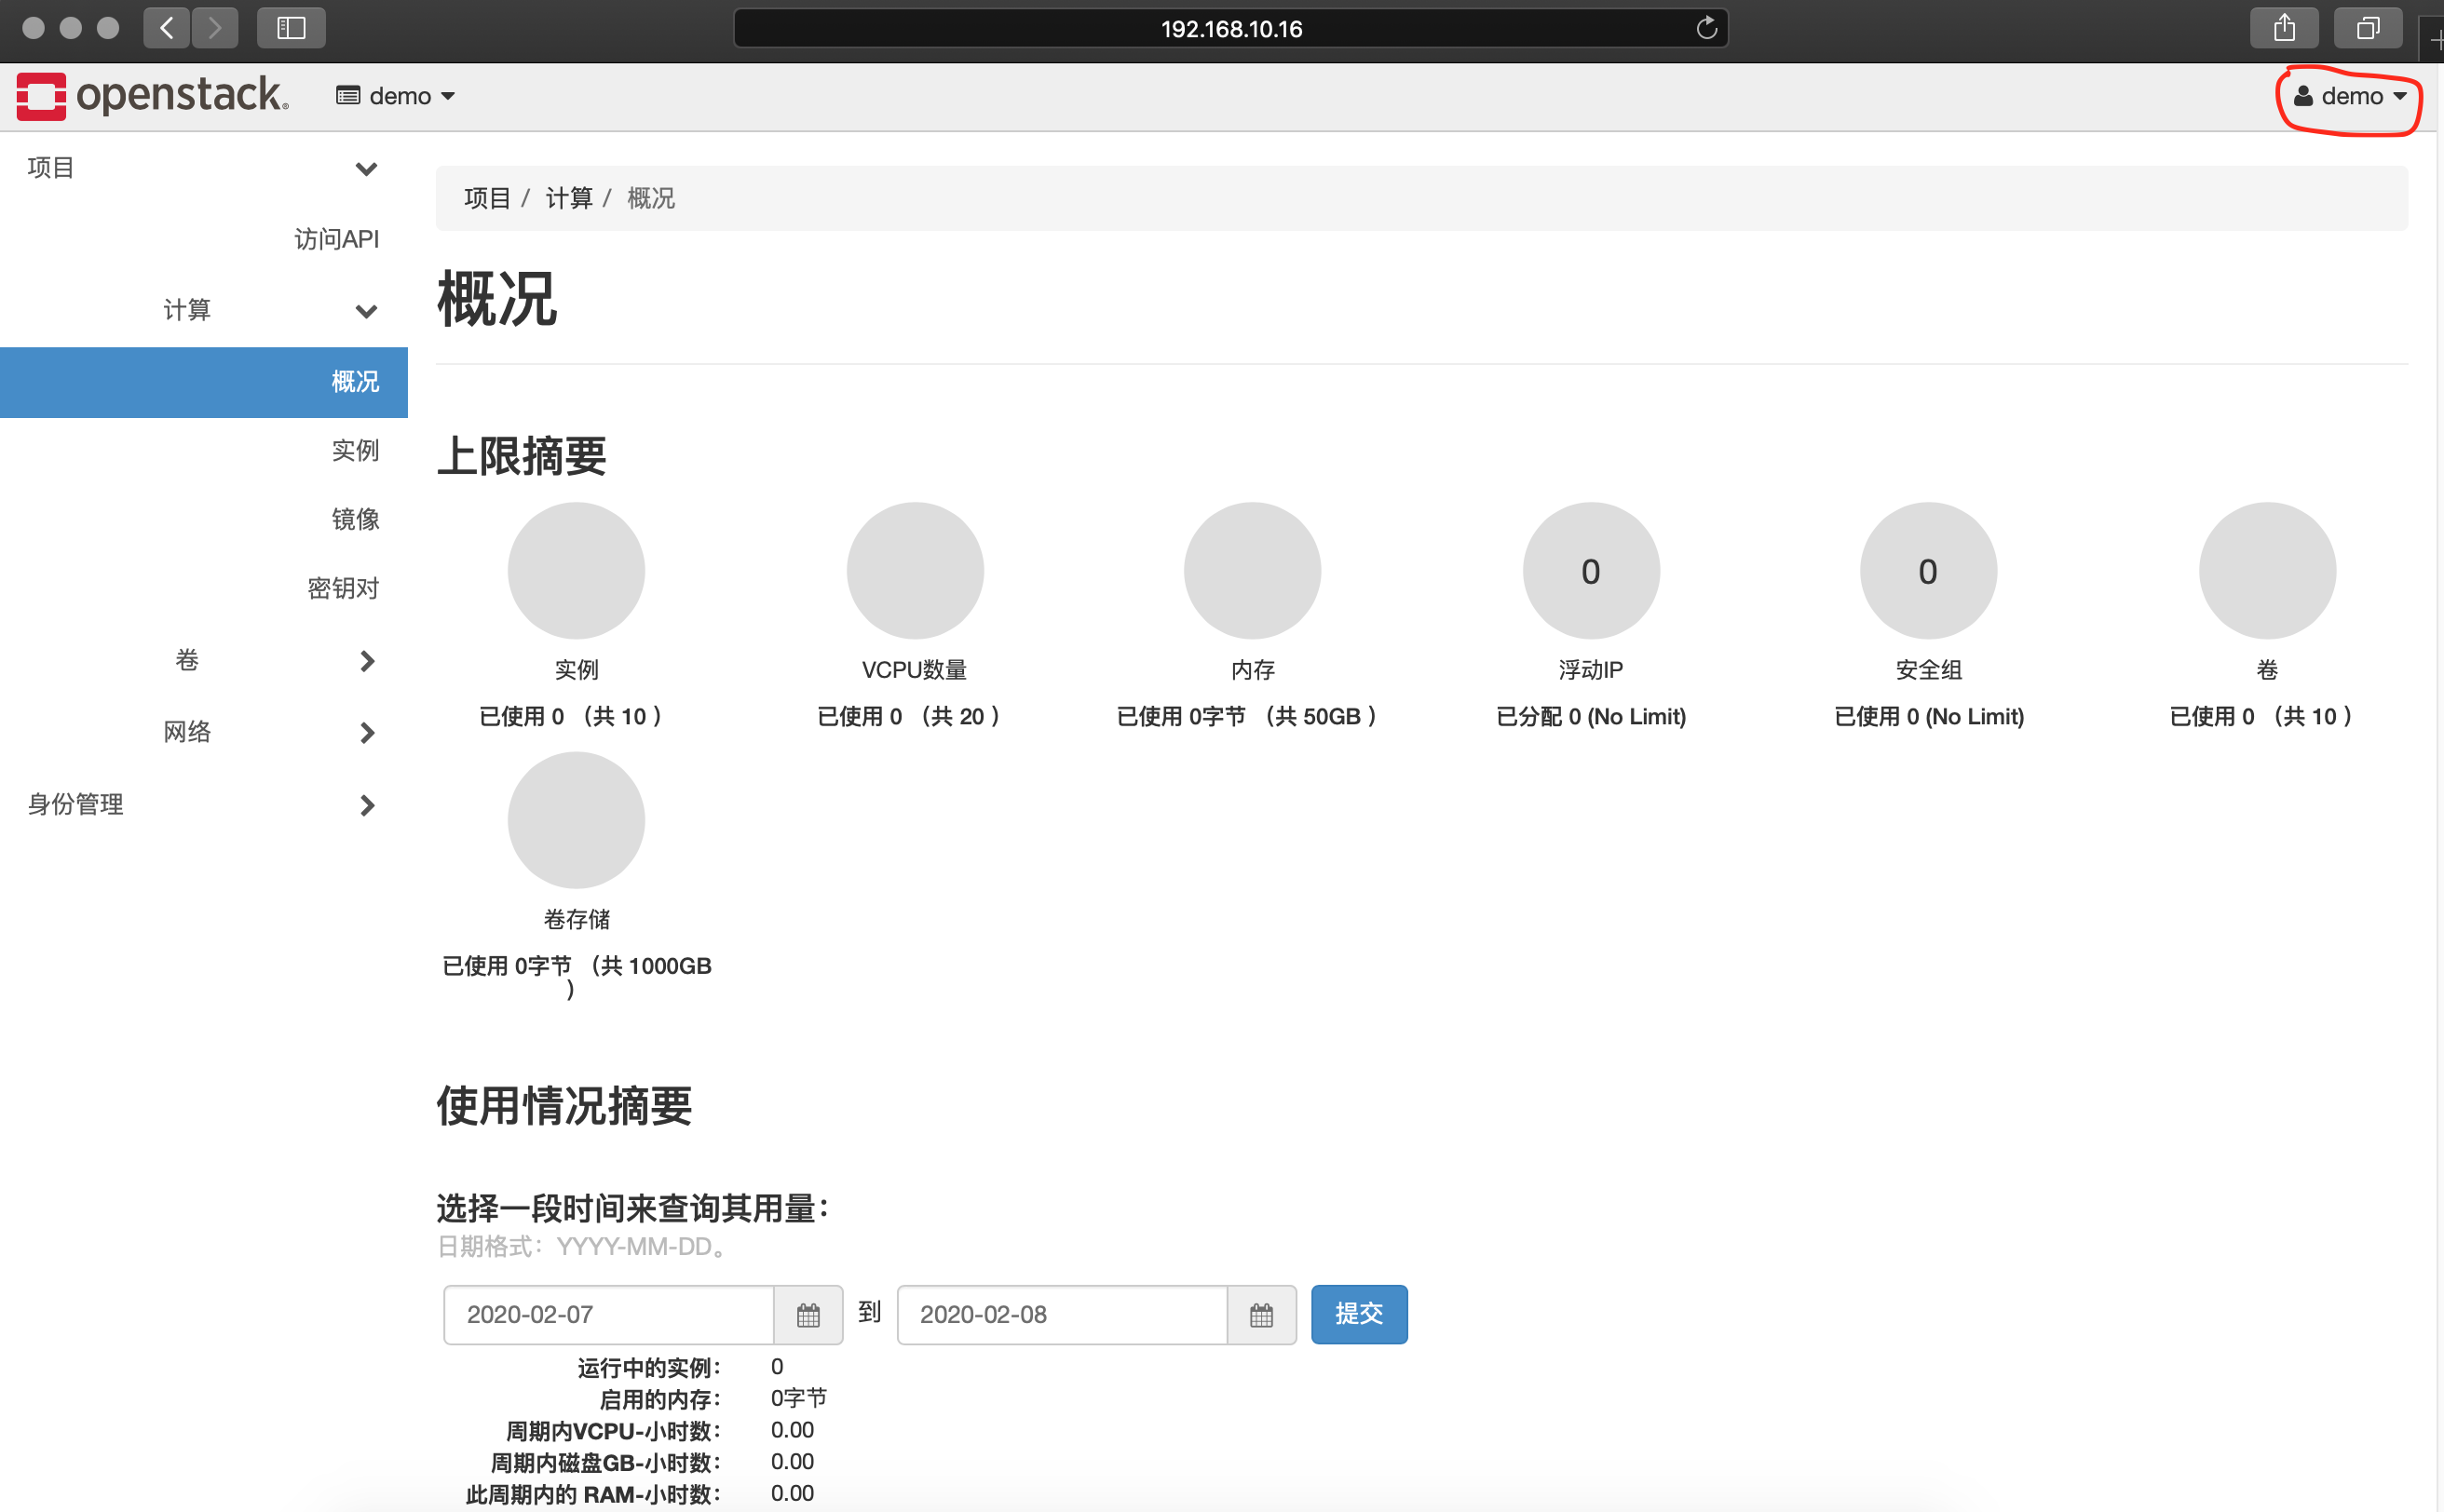Open the Safari share button
The image size is (2444, 1512).
coord(2284,28)
